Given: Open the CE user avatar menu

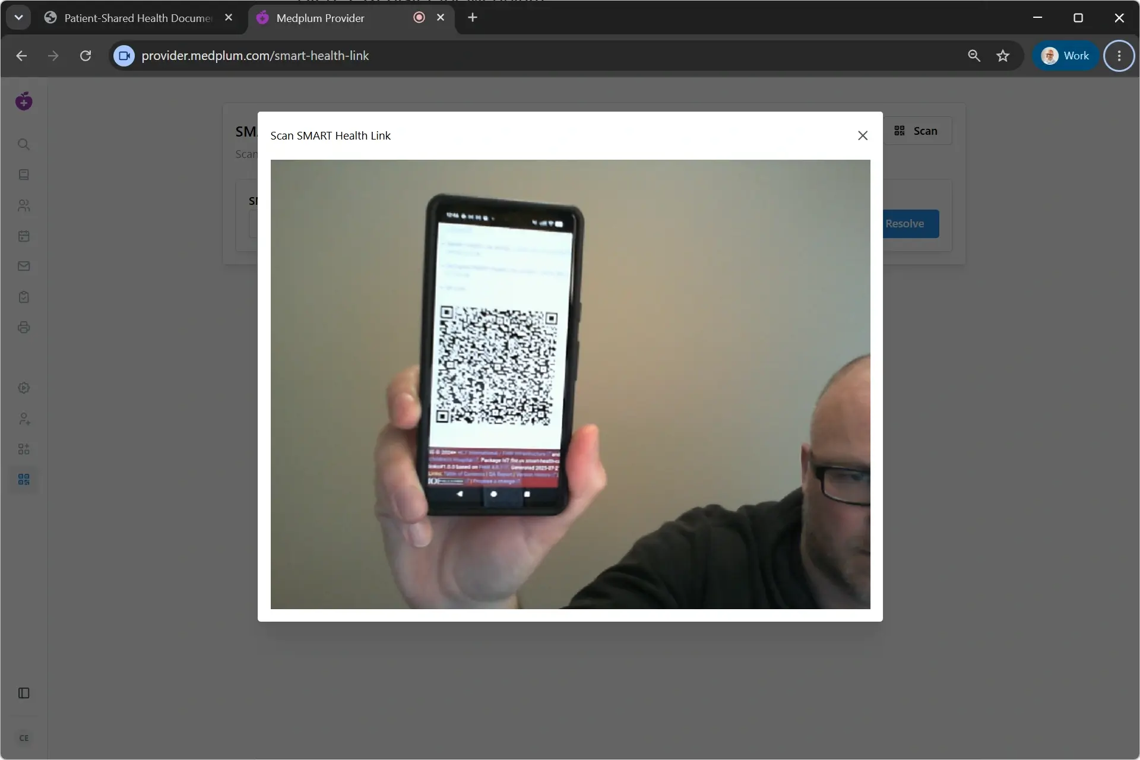Looking at the screenshot, I should (24, 738).
